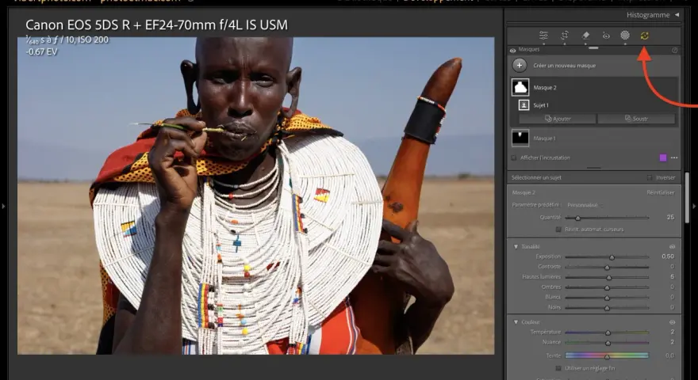Enable Afficher l'incrustation checkbox
Image resolution: width=698 pixels, height=380 pixels.
click(514, 158)
